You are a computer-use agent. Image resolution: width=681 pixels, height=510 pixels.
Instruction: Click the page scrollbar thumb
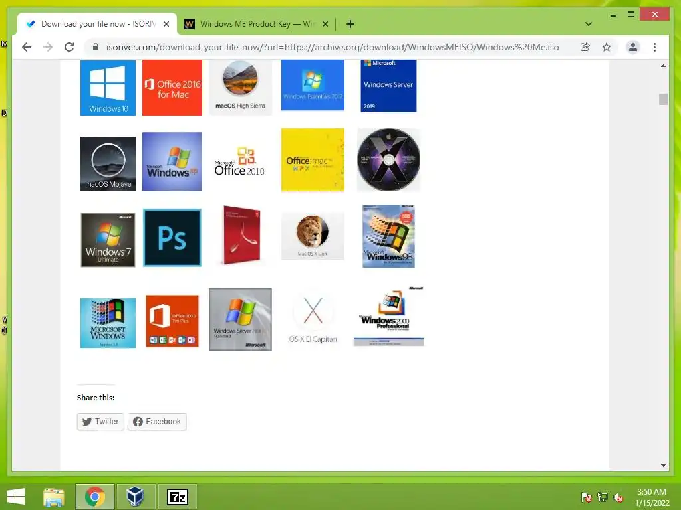pyautogui.click(x=663, y=100)
